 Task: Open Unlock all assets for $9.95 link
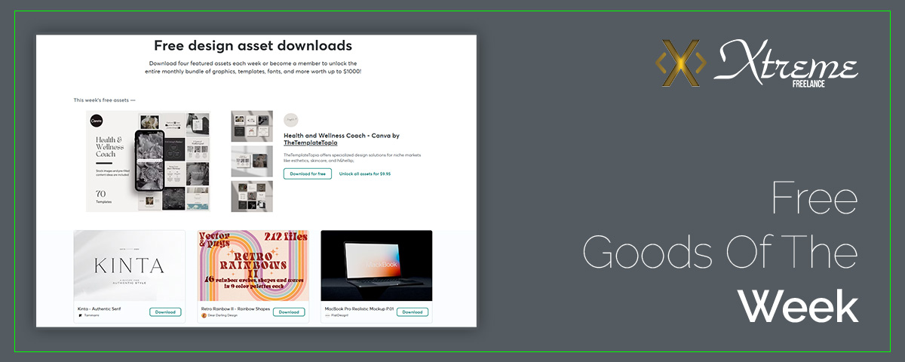(365, 173)
